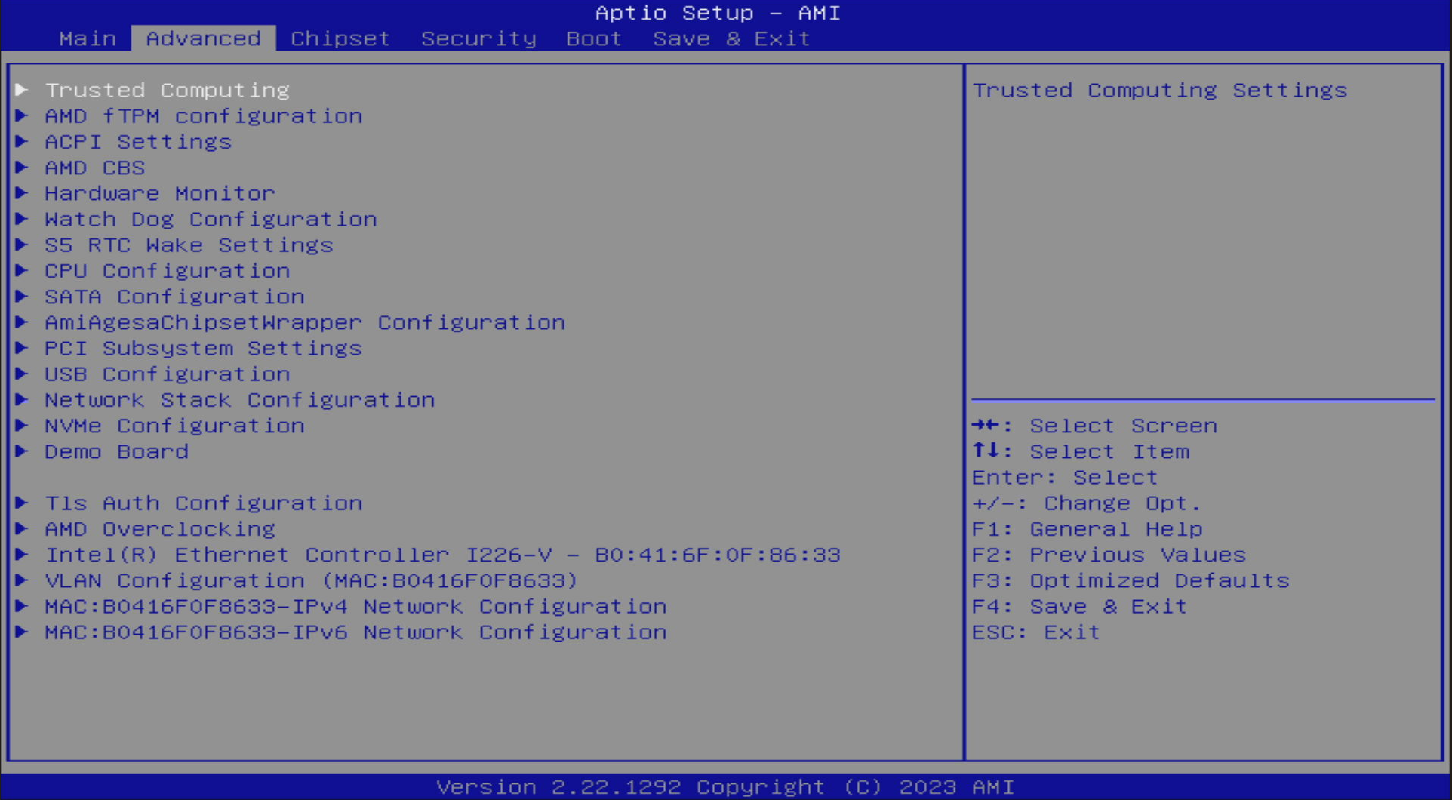Open the Demo Board entry
The width and height of the screenshot is (1452, 800).
[117, 451]
